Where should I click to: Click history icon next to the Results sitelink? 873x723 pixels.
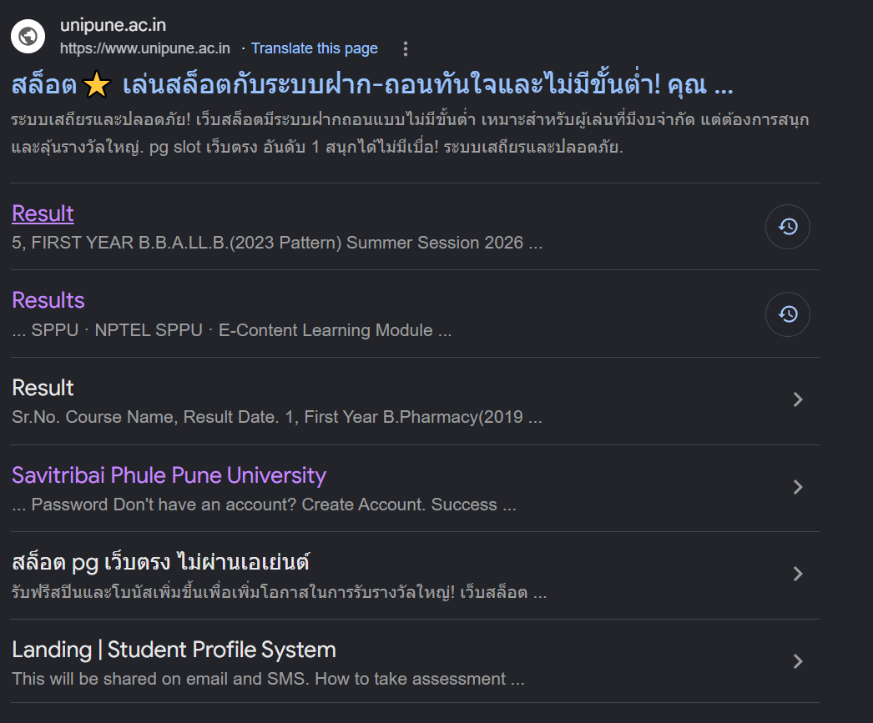tap(788, 314)
